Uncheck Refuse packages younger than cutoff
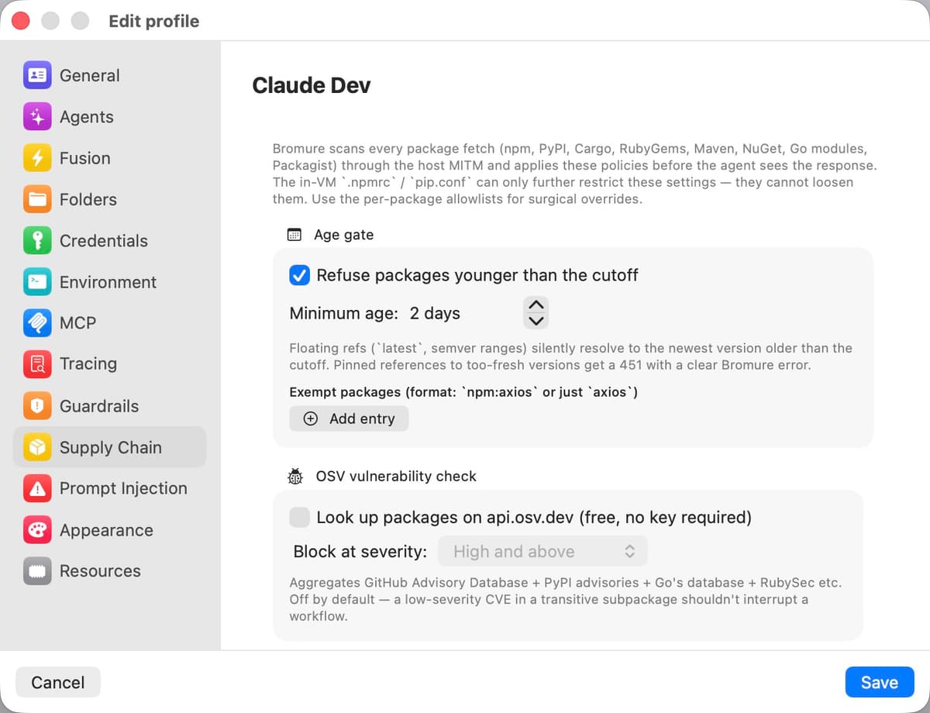 point(299,275)
